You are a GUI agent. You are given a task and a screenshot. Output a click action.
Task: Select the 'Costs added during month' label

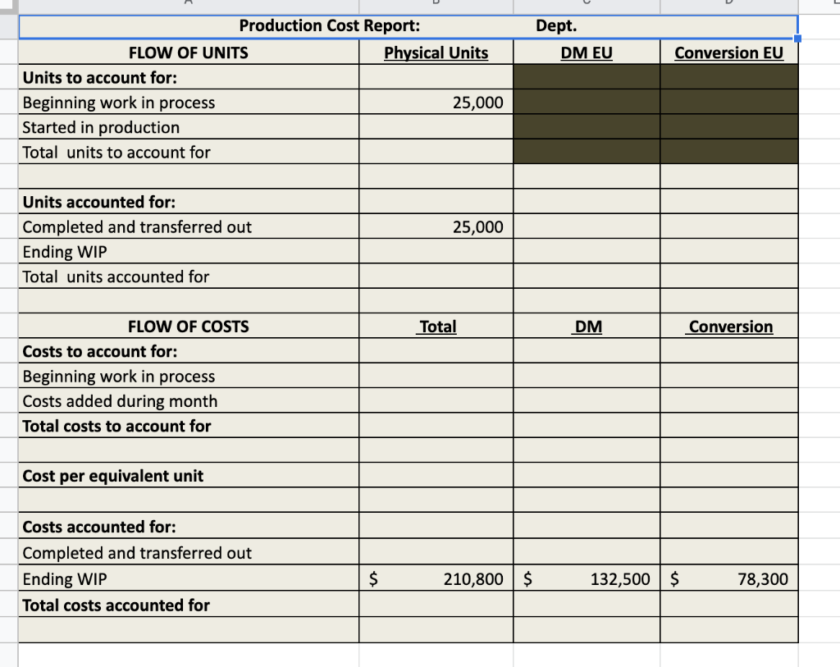point(189,401)
